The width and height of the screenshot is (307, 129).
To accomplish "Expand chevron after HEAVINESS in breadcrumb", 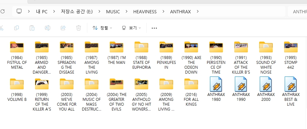I will (x=163, y=11).
